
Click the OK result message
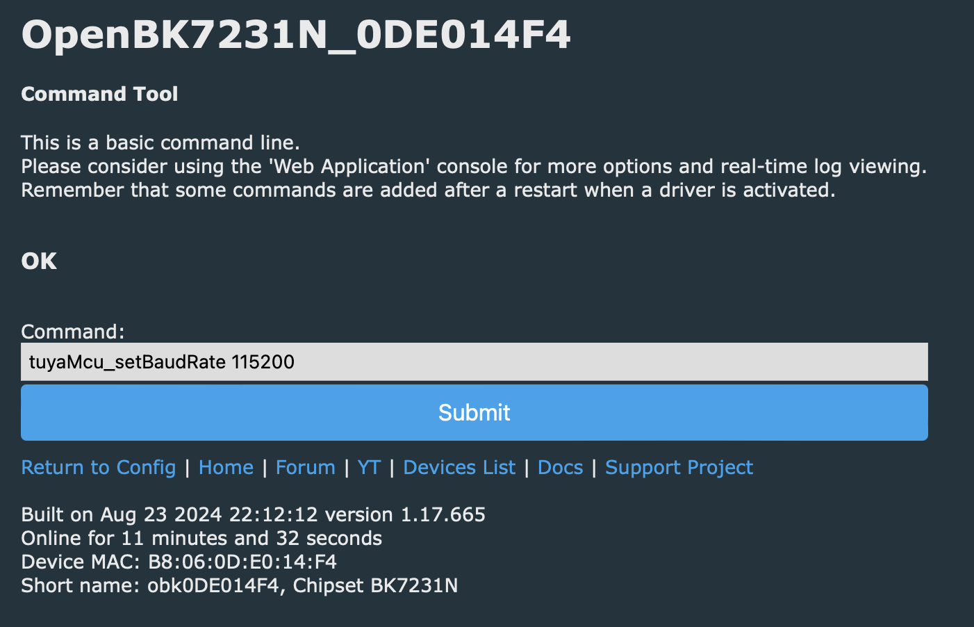click(39, 261)
